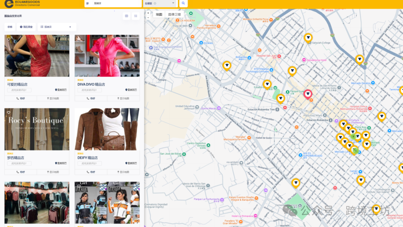Screen dimensions: 403x227
Task: Open the 价格 price filter
Action: point(10,27)
